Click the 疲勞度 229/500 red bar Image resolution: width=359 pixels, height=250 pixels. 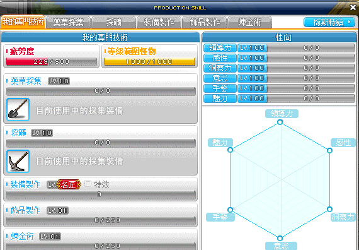(51, 62)
